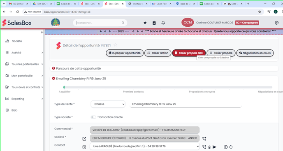Image resolution: width=283 pixels, height=151 pixels.
Task: Open the clipboard icon in the header
Action: (154, 23)
